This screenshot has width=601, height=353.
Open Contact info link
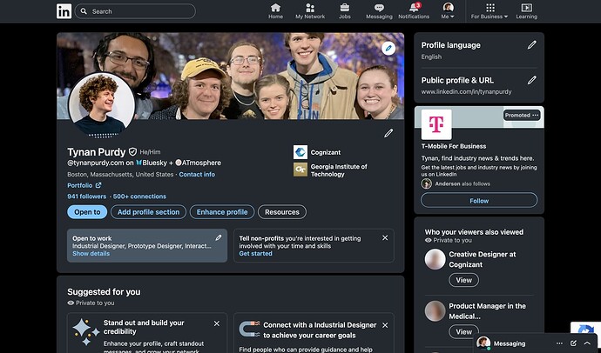point(197,175)
